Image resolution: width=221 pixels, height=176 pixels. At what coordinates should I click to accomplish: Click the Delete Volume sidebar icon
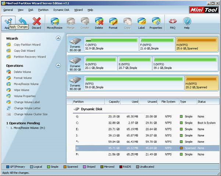pyautogui.click(x=8, y=72)
